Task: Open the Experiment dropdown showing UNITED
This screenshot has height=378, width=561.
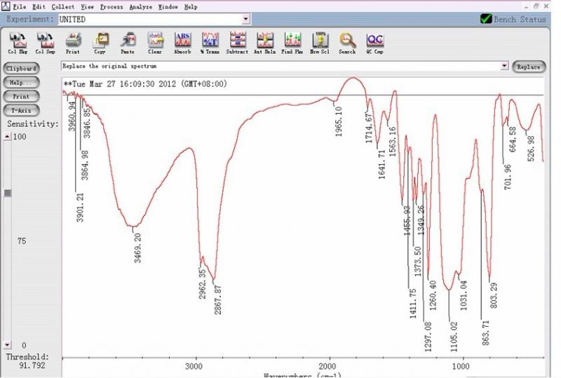Action: click(x=245, y=19)
